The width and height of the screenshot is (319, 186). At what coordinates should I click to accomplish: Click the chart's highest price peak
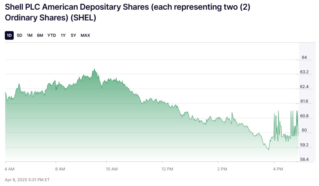coord(94,70)
